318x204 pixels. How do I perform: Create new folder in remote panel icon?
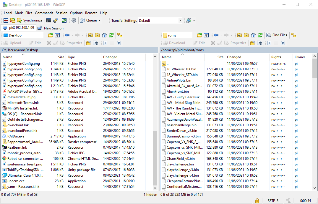[x=252, y=43]
